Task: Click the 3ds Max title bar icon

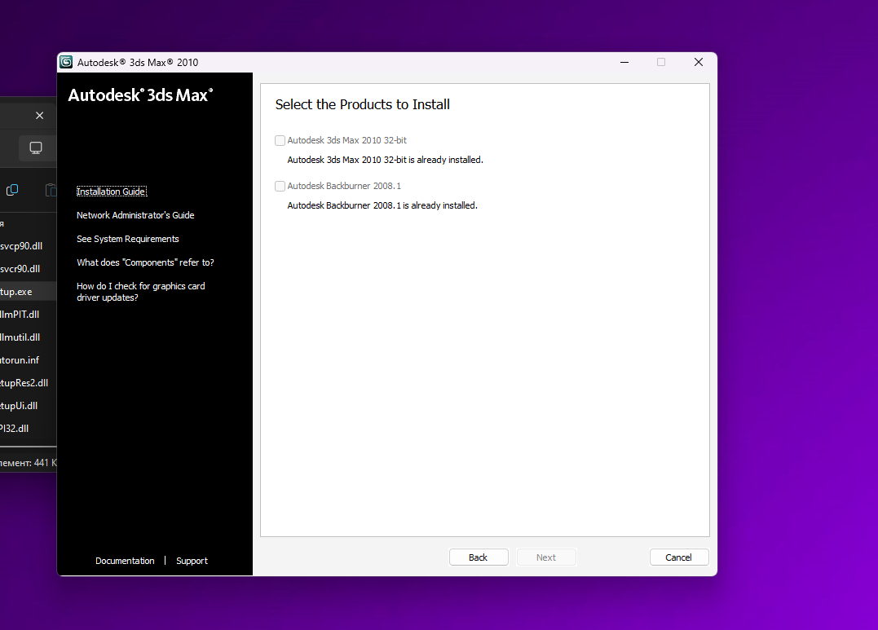Action: 66,62
